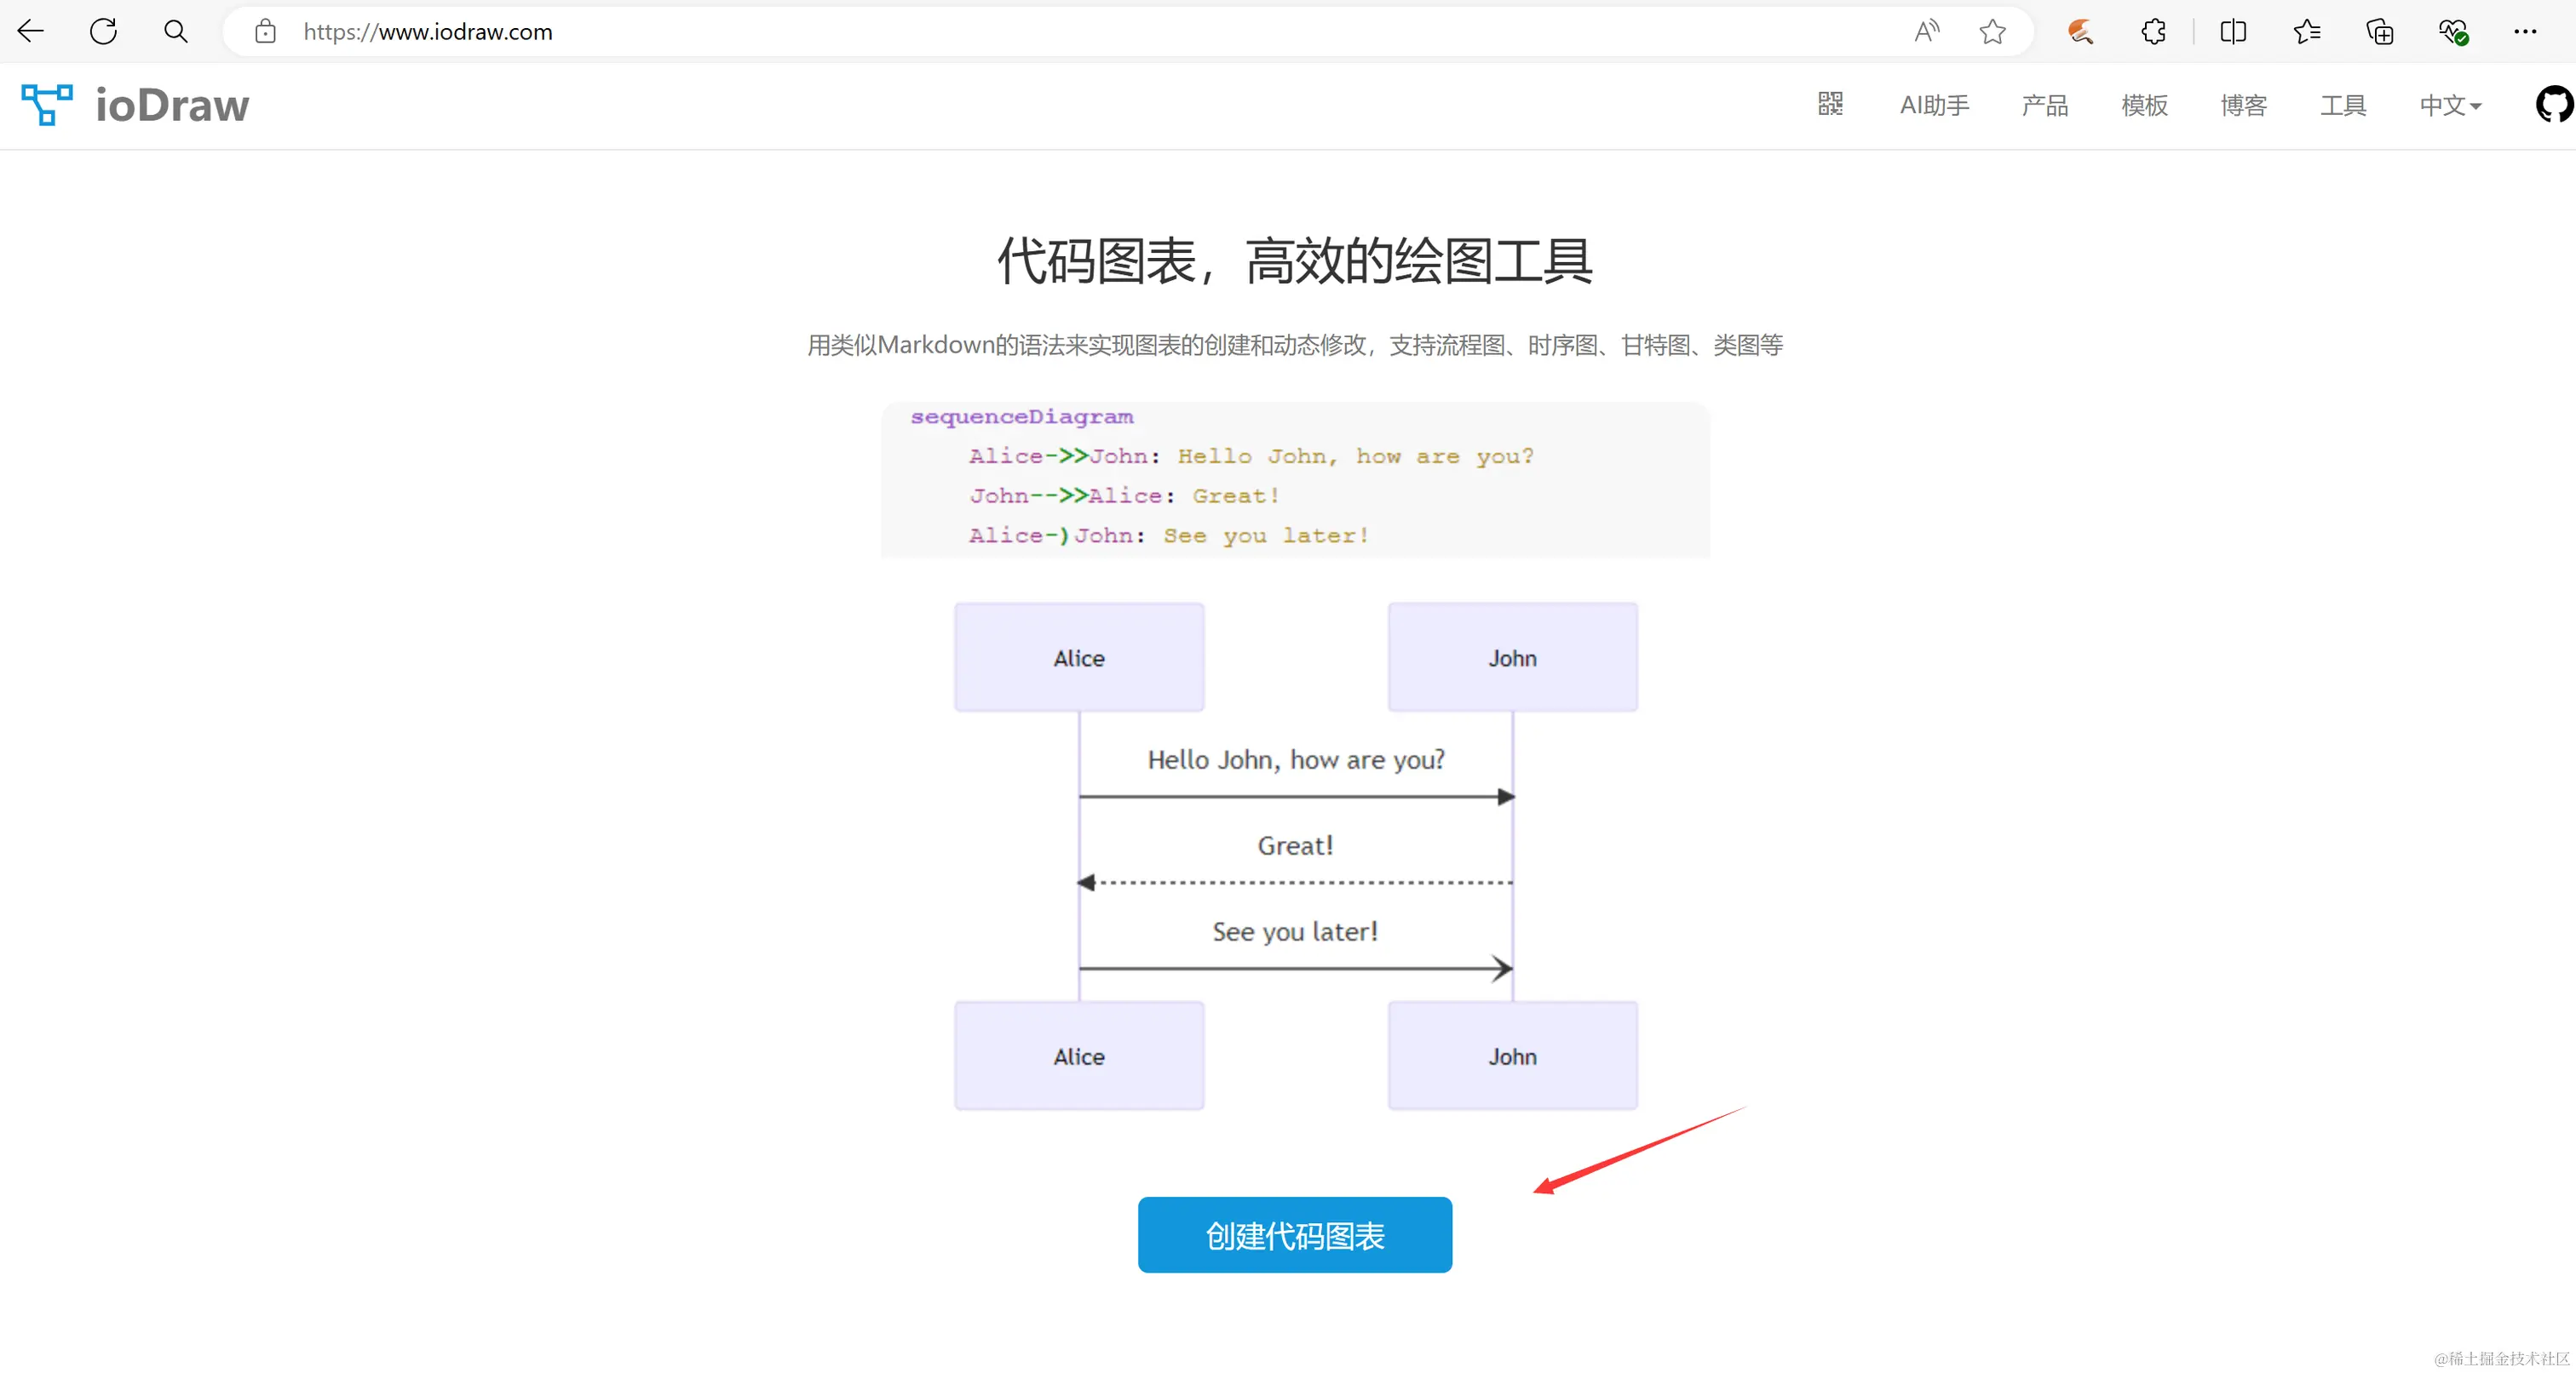The width and height of the screenshot is (2576, 1373).
Task: Click the browser search magnifier icon
Action: click(x=176, y=31)
